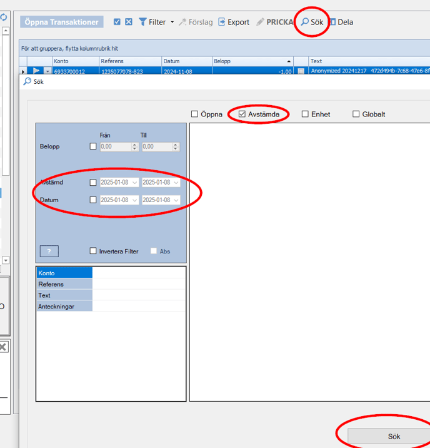Open the Filter funnel tool
The width and height of the screenshot is (430, 448).
152,22
